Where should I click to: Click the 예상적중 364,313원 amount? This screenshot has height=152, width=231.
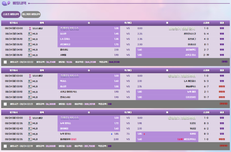(x=90, y=62)
